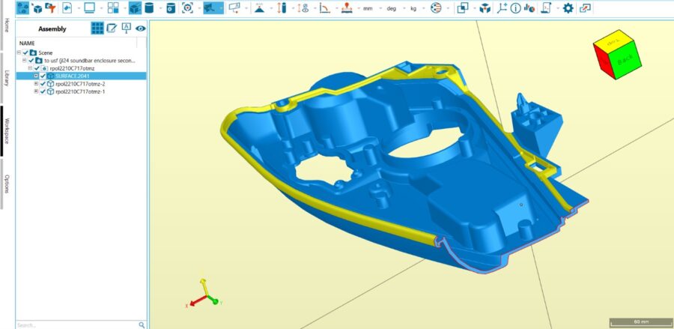
Task: Switch to the Library side tab
Action: pos(7,78)
